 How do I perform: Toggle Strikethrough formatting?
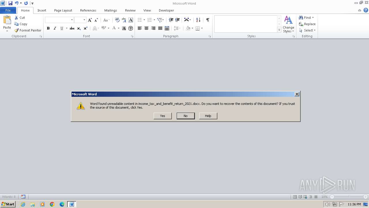[72, 28]
